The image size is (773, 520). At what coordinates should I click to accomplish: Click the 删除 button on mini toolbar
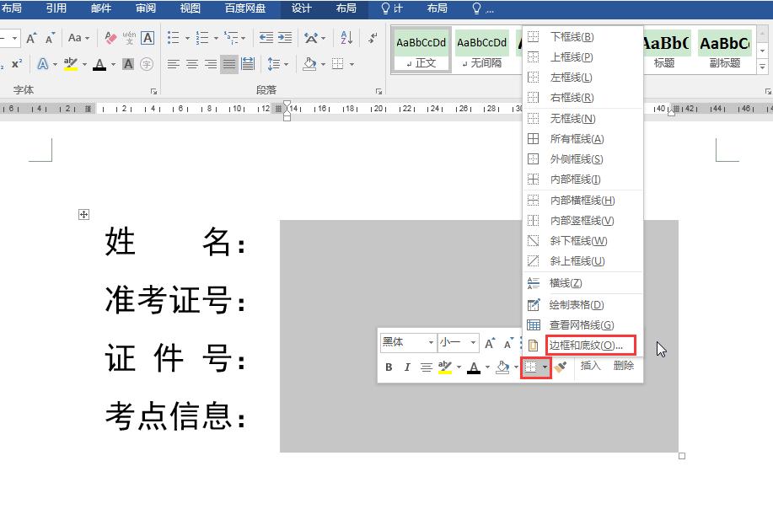coord(625,367)
